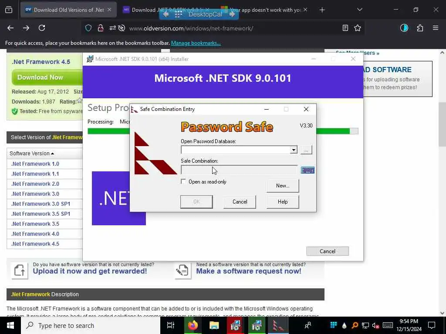Cancel the .NET SDK installer setup
The height and width of the screenshot is (334, 446).
point(328,251)
